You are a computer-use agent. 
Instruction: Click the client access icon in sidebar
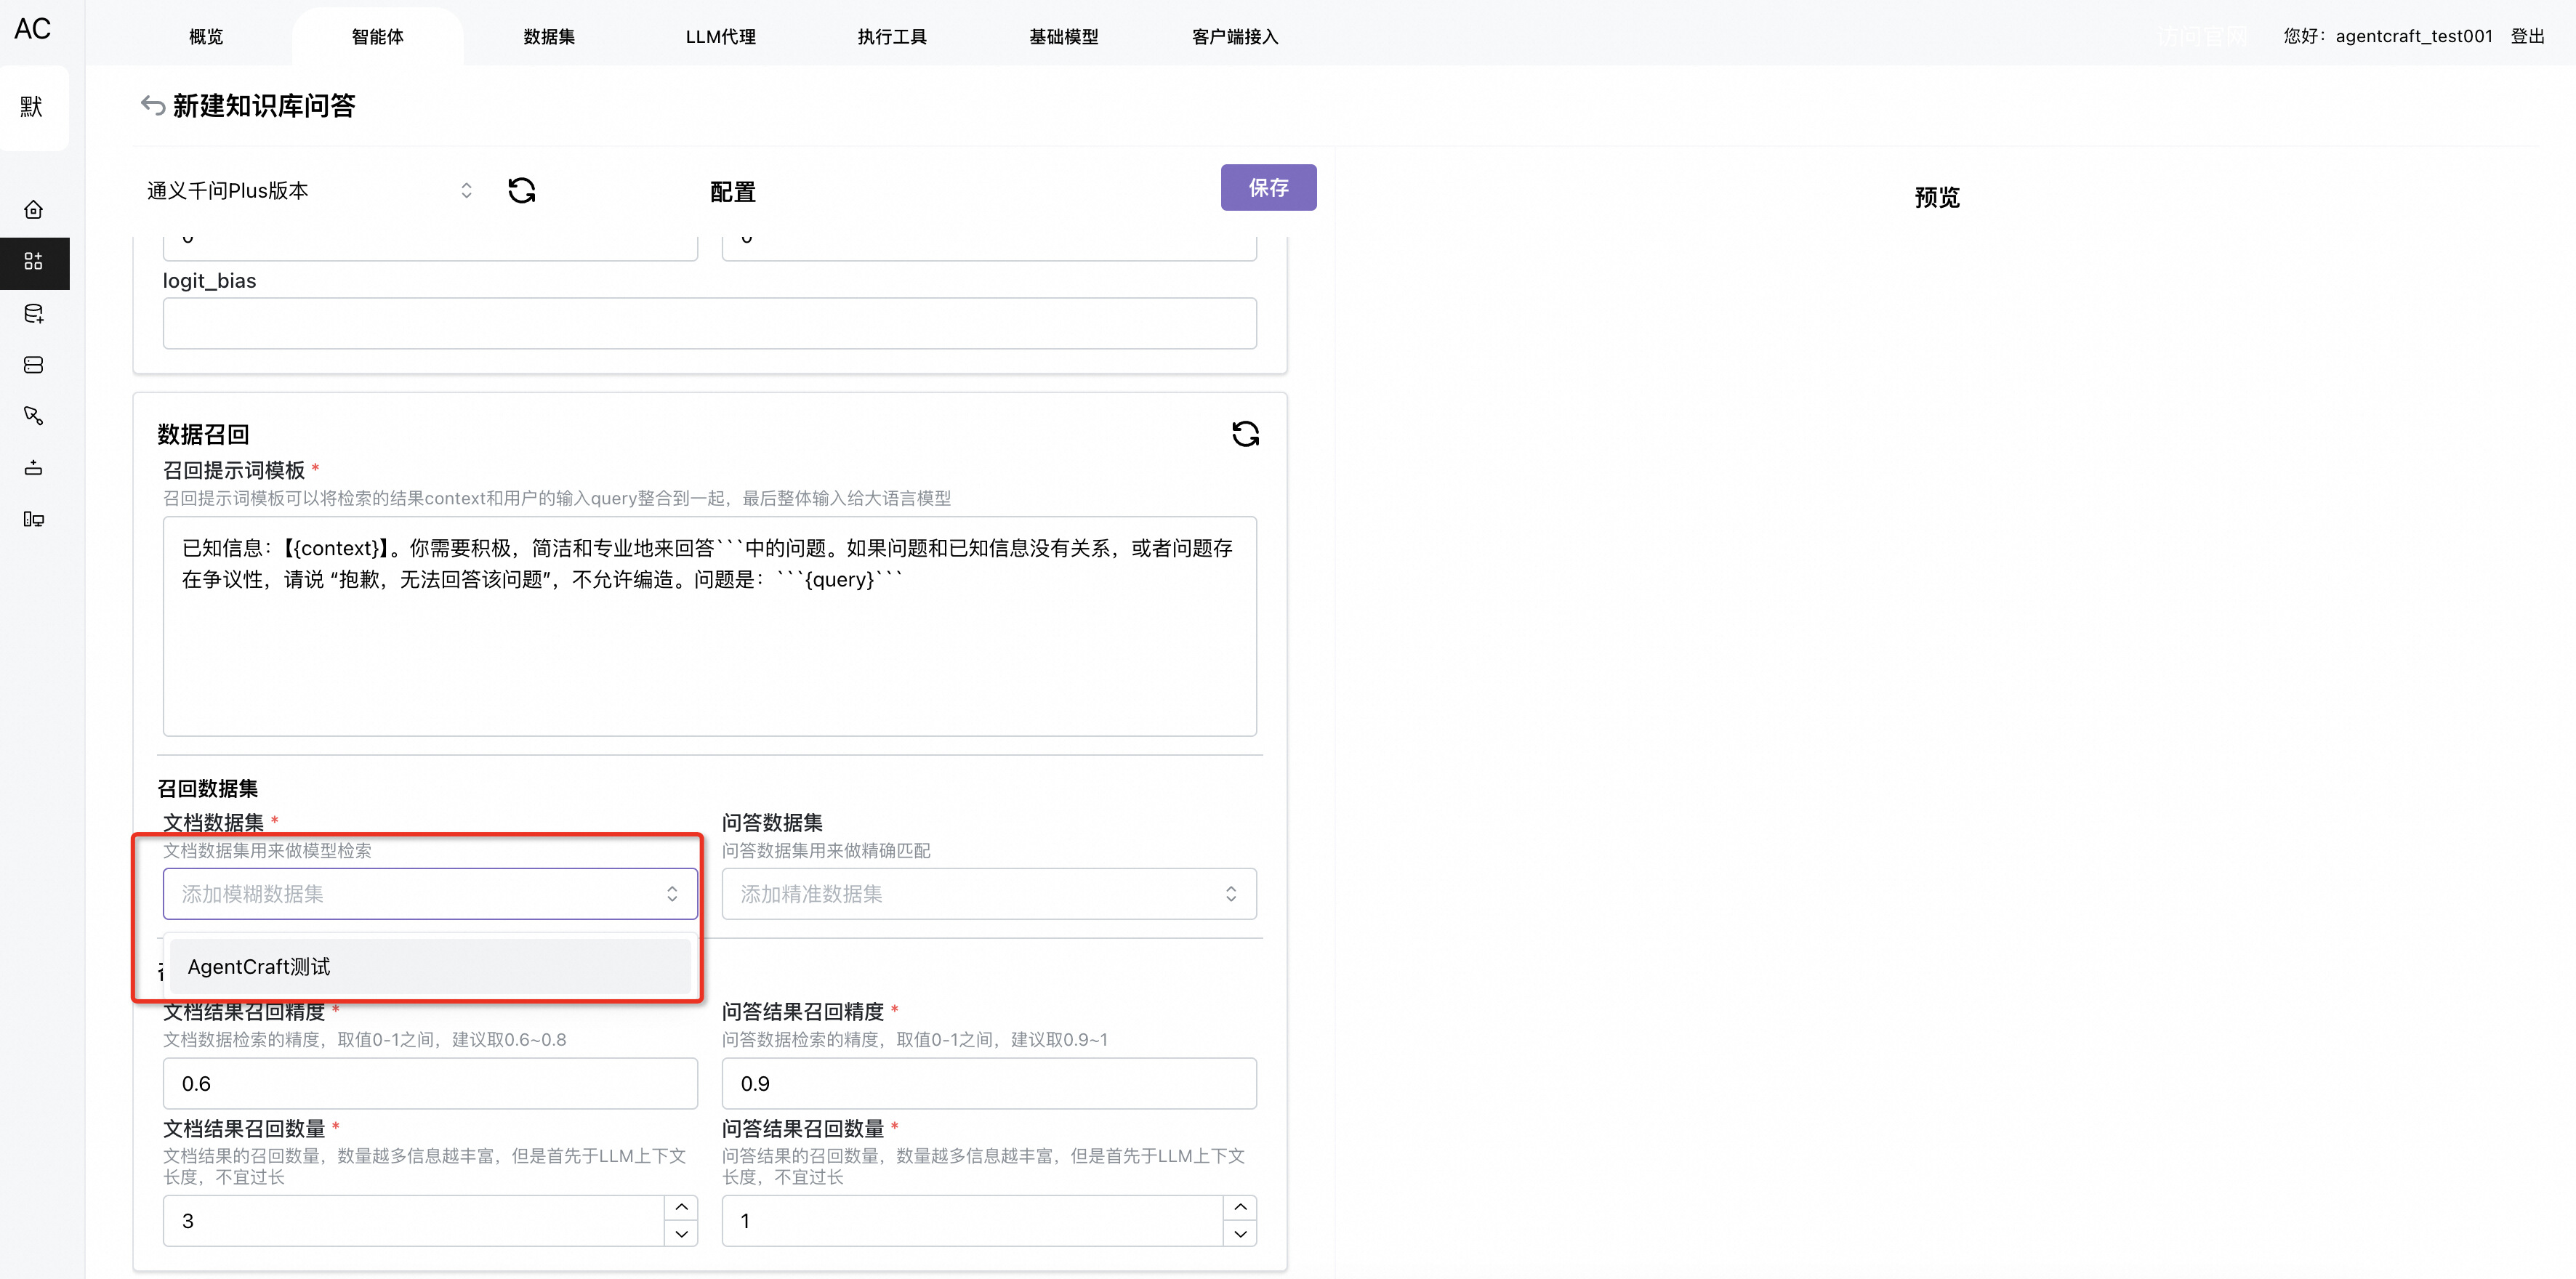(33, 519)
